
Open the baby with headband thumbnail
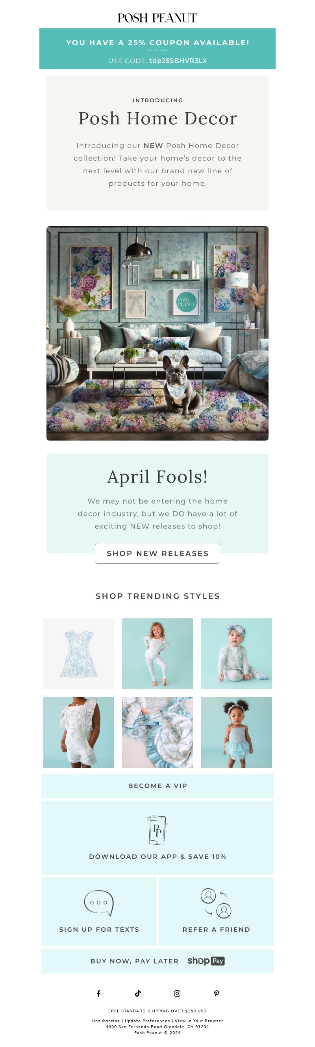(x=236, y=653)
